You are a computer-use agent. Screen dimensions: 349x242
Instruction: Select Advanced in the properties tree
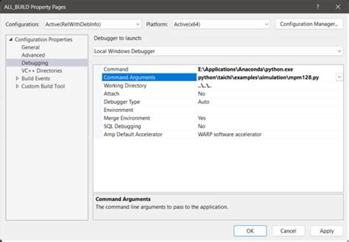[x=33, y=55]
